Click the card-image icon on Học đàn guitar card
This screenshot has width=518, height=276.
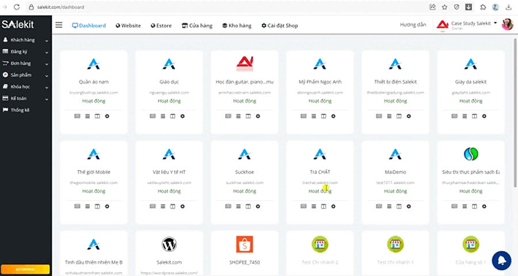coord(228,116)
